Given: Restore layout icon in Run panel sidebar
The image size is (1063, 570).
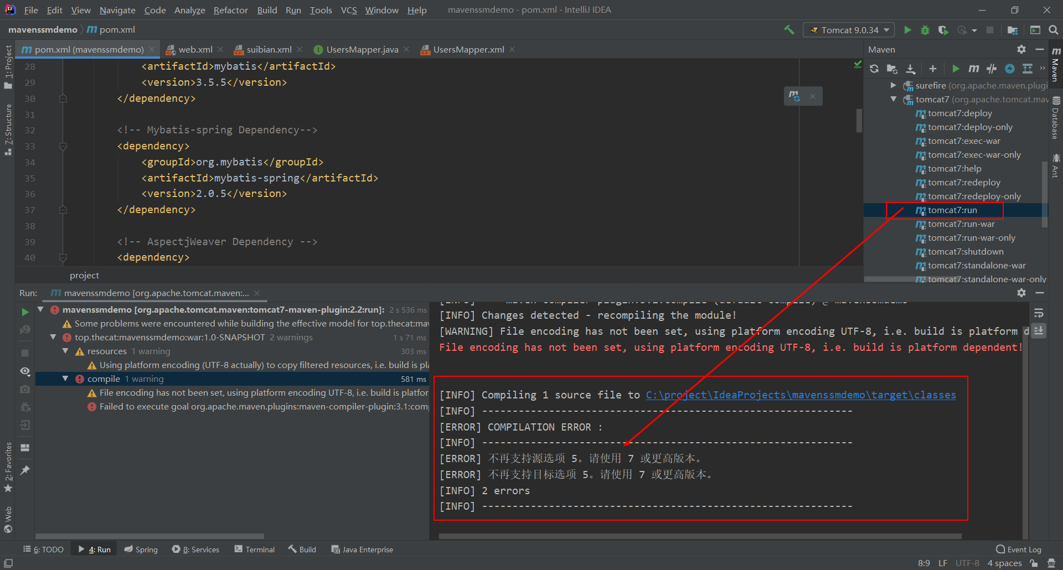Looking at the screenshot, I should coord(25,448).
